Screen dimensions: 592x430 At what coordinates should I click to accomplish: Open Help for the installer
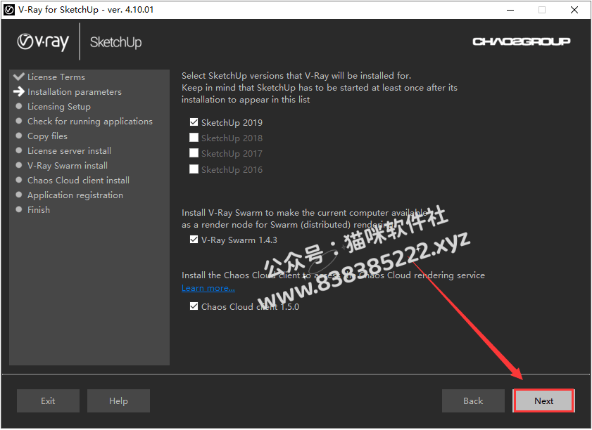(118, 401)
